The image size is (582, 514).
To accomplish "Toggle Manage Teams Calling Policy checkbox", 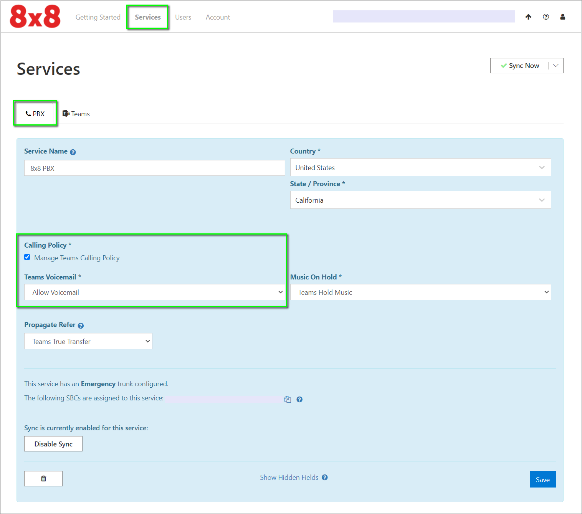I will [27, 257].
